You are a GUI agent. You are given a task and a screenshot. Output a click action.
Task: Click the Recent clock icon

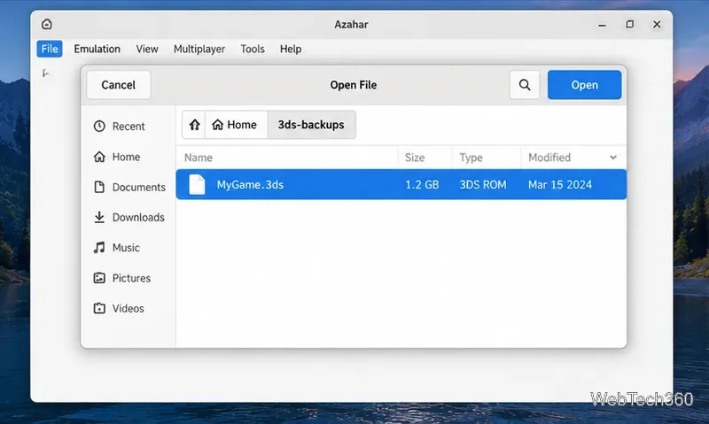99,126
